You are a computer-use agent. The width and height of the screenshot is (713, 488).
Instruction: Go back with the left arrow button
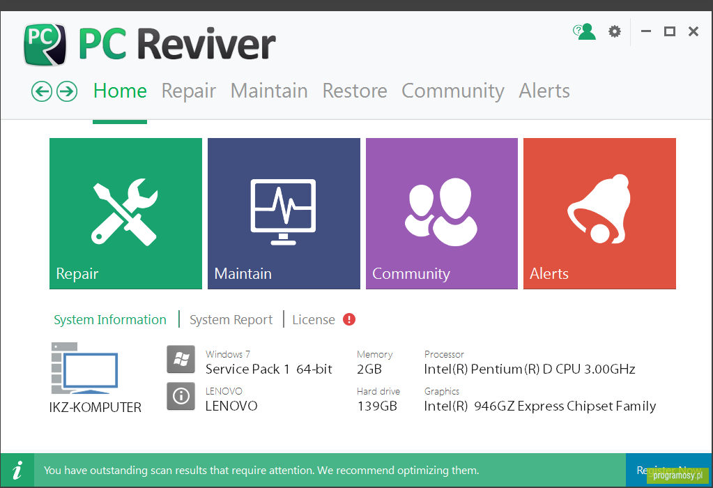pyautogui.click(x=41, y=91)
